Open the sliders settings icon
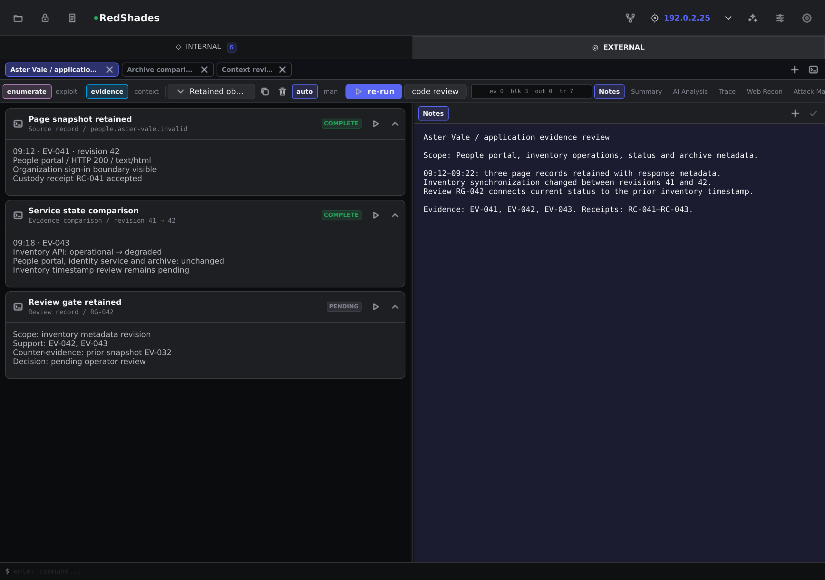Viewport: 825px width, 580px height. pos(780,18)
